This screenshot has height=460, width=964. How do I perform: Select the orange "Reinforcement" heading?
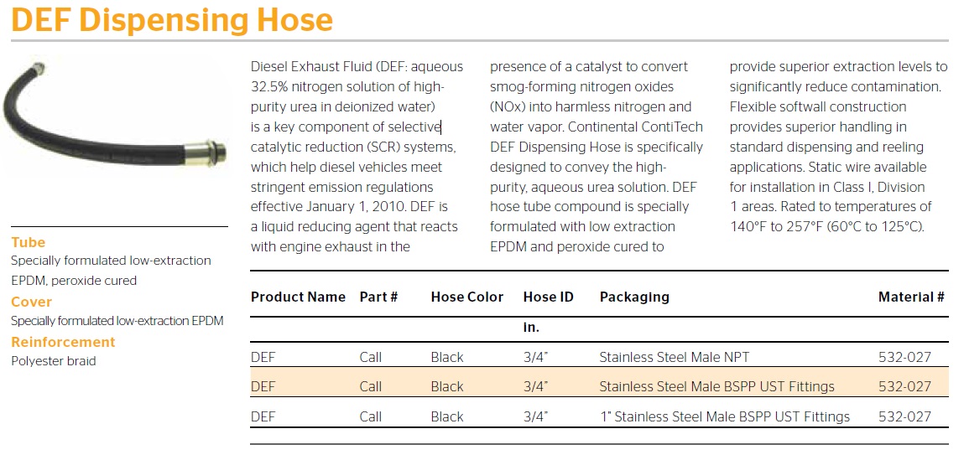(63, 342)
